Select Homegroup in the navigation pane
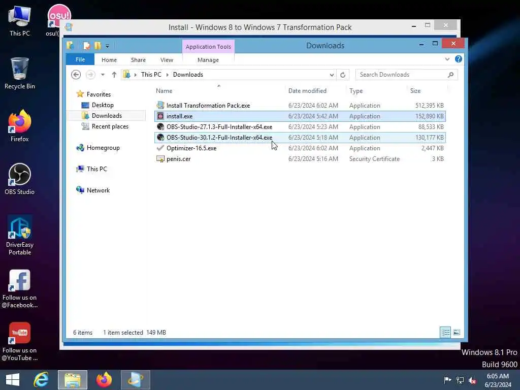 [103, 148]
